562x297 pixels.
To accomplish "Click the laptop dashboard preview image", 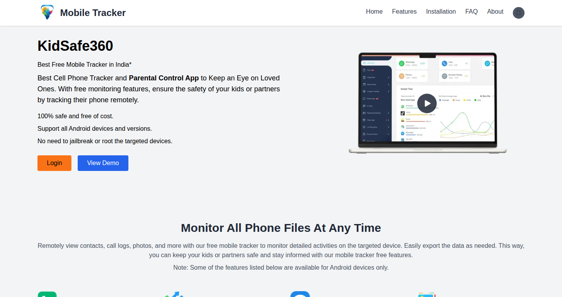I will tap(428, 103).
